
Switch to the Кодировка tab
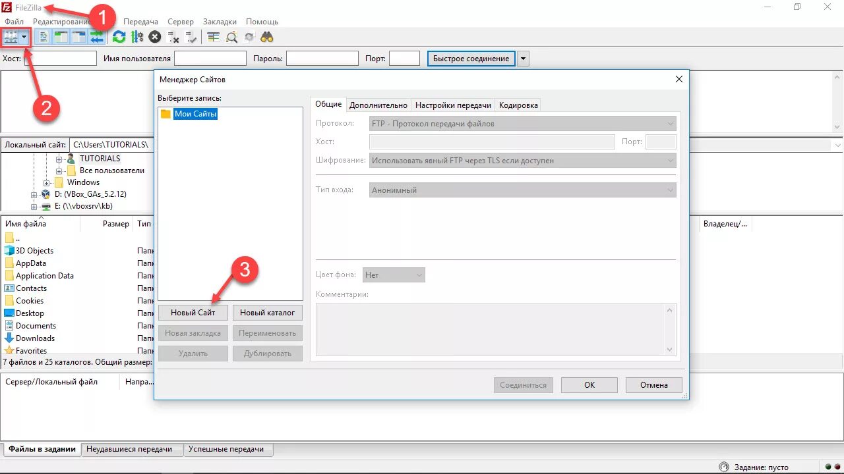[518, 105]
